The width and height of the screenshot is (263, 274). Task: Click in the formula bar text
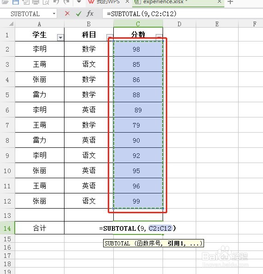[141, 14]
